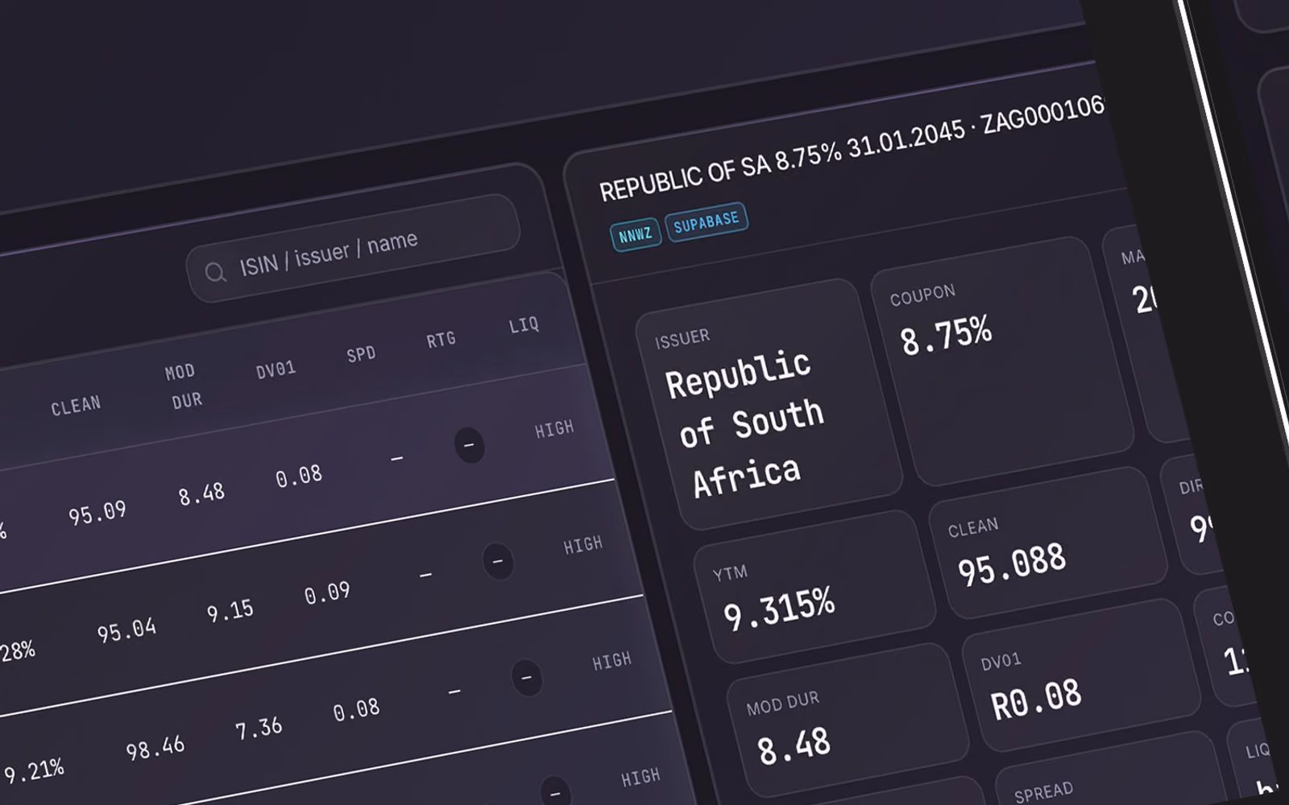This screenshot has height=805, width=1289.
Task: Open the DV01 R0.08 detail card
Action: 1081,675
